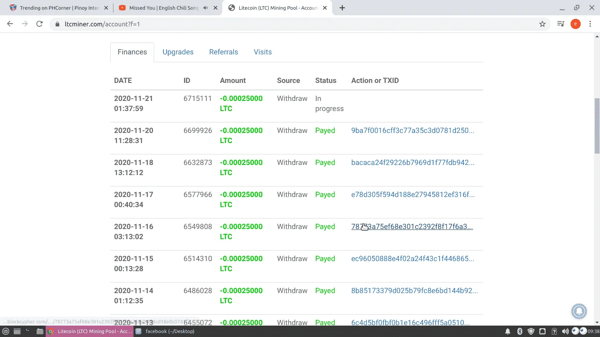Open the Referrals tab
Screen dimensions: 600x337
(x=224, y=52)
